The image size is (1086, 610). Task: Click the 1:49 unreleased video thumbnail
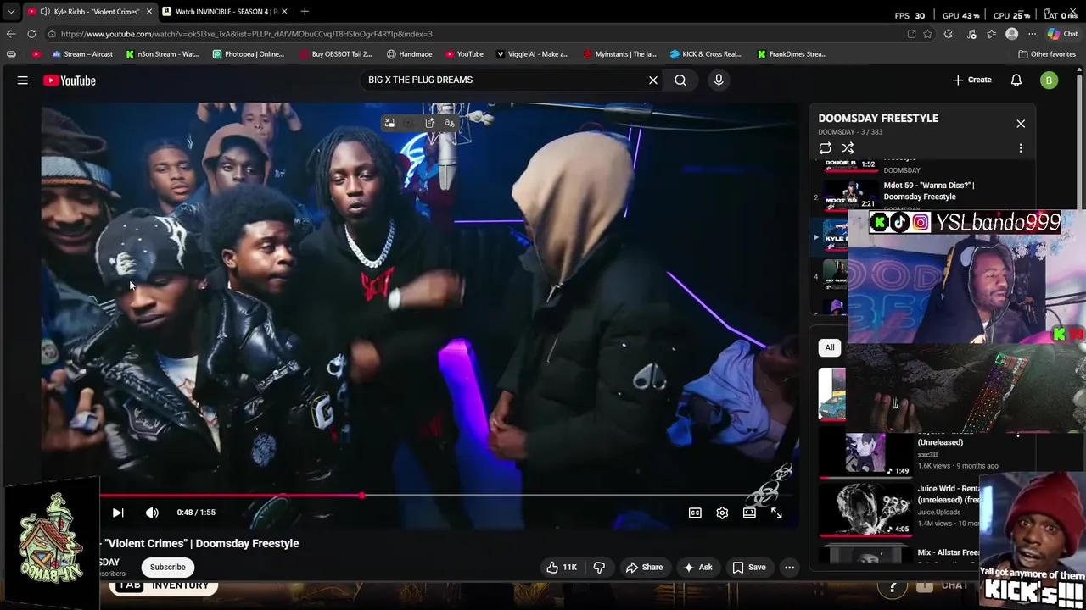pyautogui.click(x=866, y=454)
